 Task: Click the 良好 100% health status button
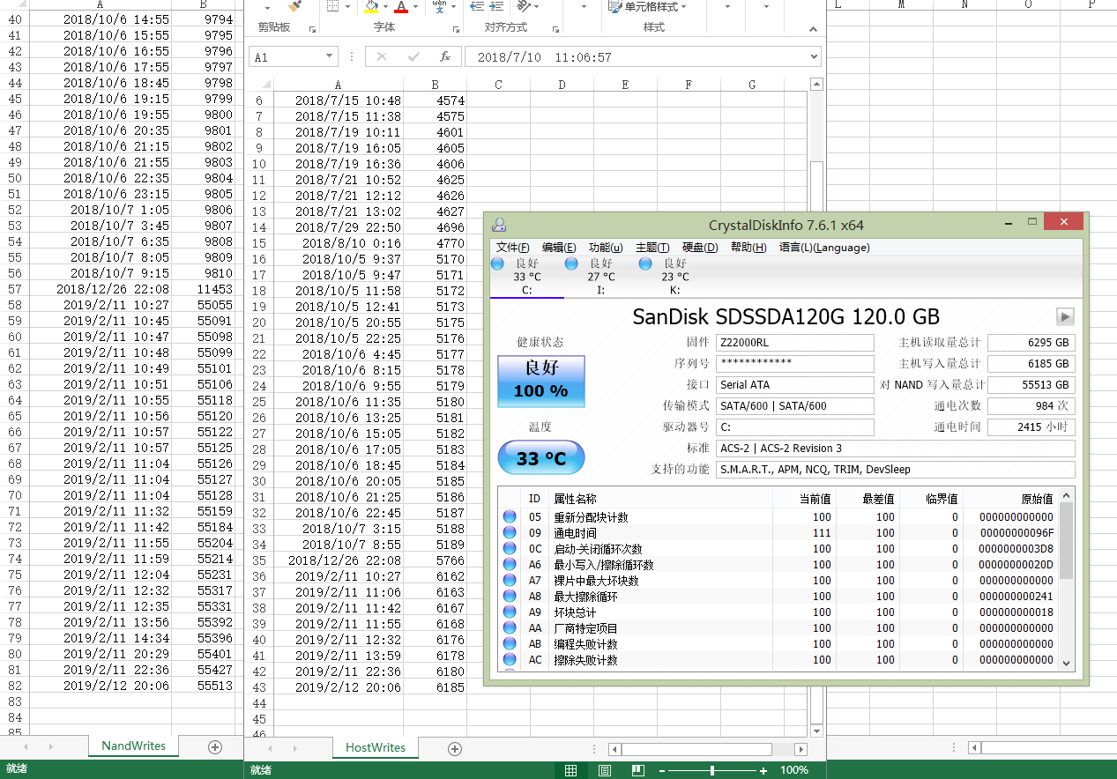click(x=540, y=381)
